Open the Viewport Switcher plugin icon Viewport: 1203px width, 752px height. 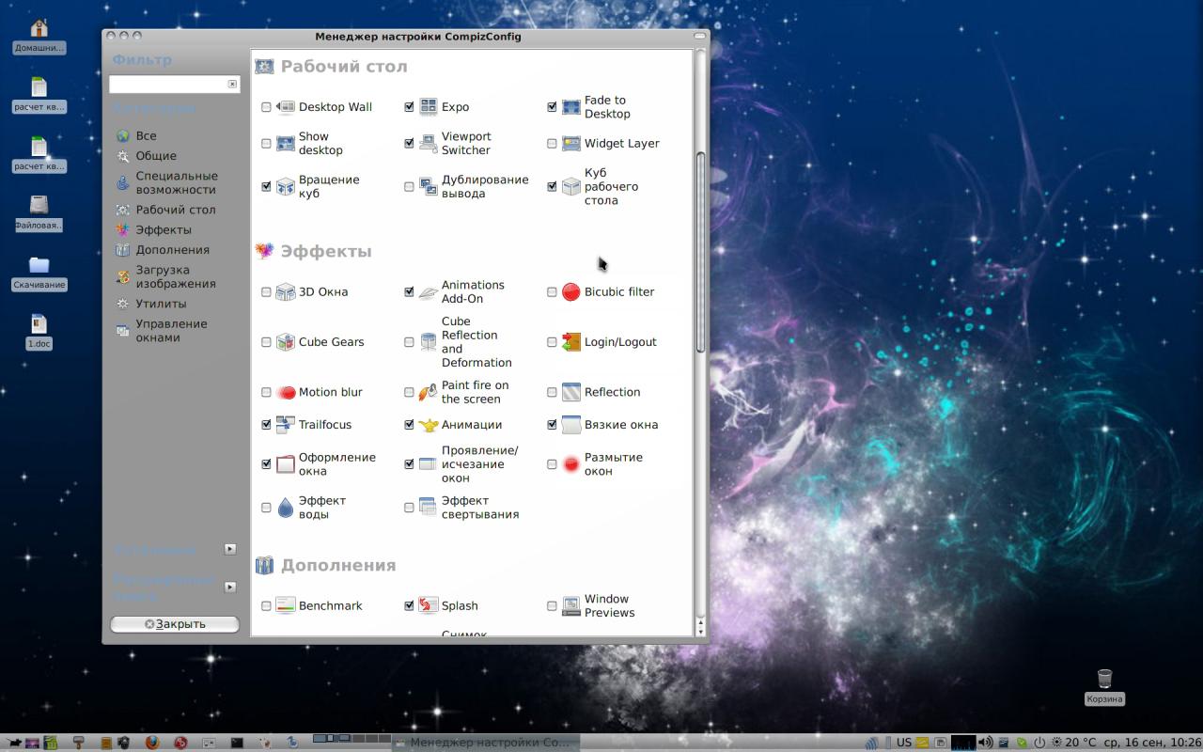429,144
